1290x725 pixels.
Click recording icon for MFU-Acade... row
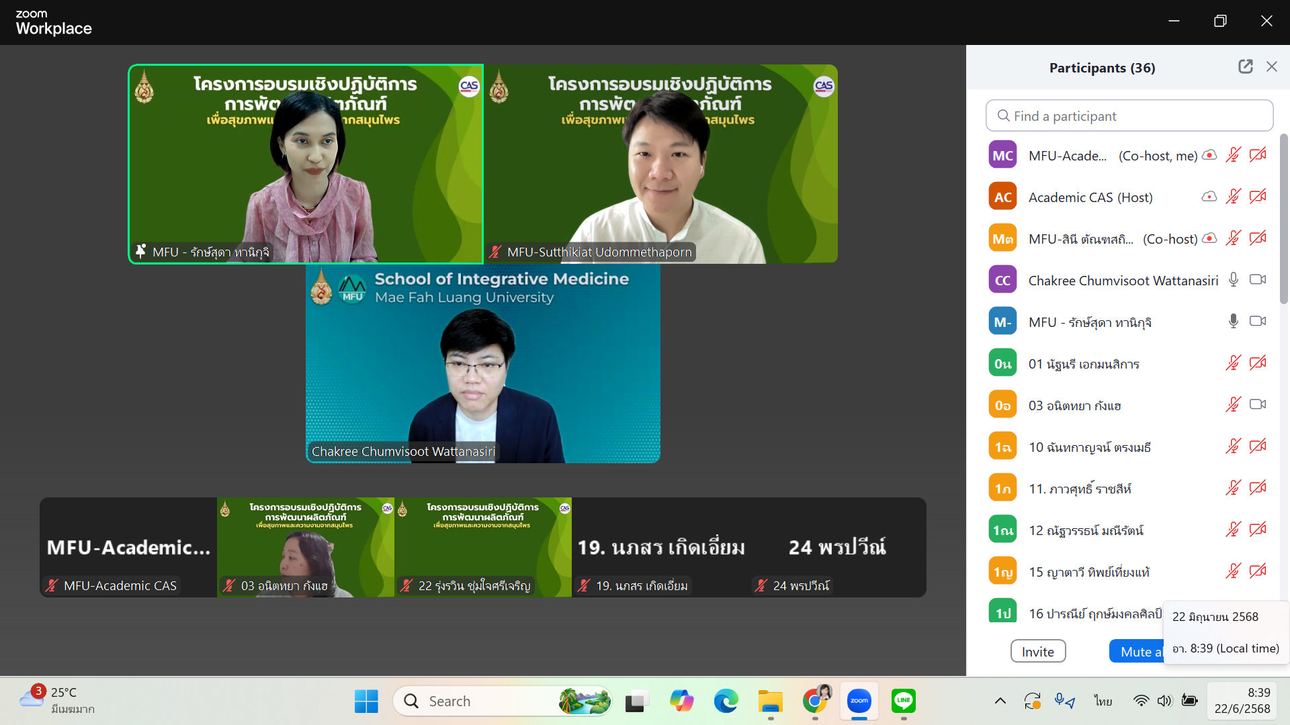coord(1209,155)
